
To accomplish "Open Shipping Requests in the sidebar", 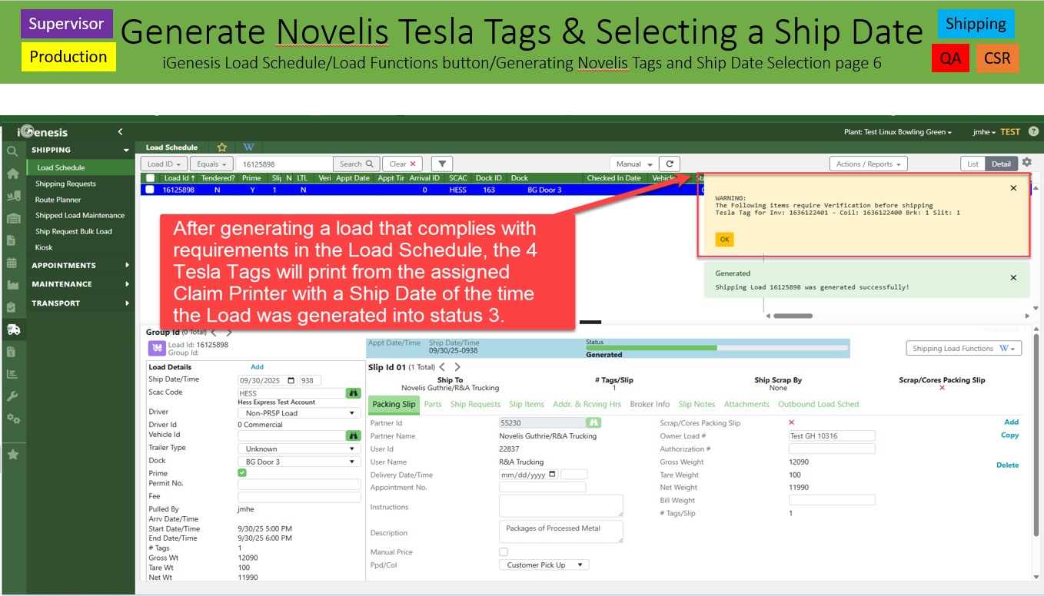I will pyautogui.click(x=65, y=184).
